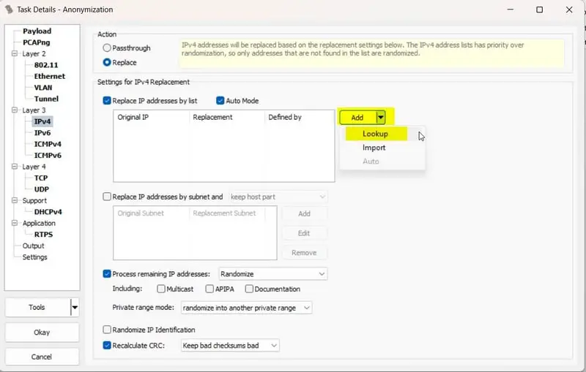
Task: Maximize the Task Details window
Action: 539,10
